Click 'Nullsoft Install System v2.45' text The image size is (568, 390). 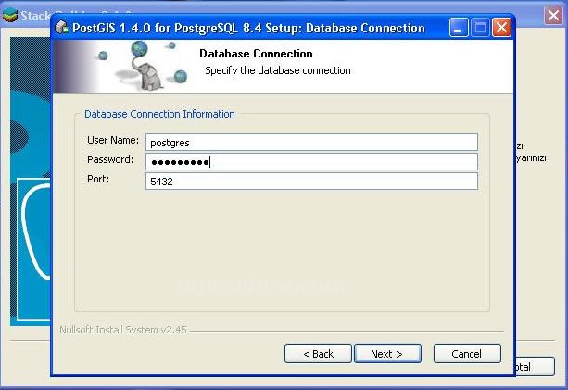coord(123,330)
